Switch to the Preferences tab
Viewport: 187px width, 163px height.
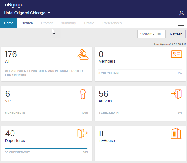point(112,23)
